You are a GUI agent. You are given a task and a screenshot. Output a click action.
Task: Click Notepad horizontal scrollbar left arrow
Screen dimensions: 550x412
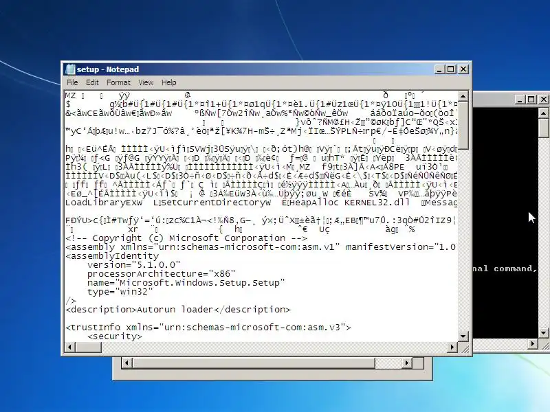coord(69,347)
